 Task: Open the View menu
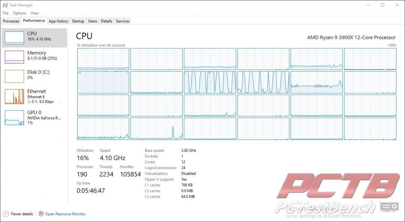tap(34, 13)
